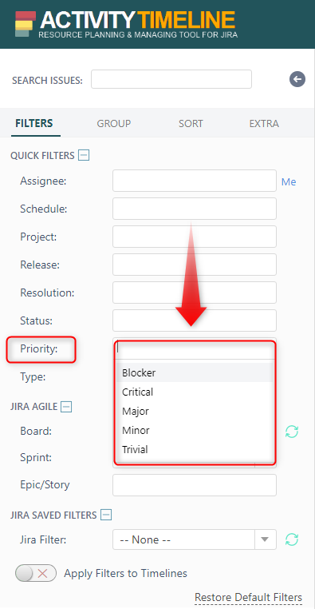Click Restore Default Filters link
This screenshot has height=609, width=315.
tap(248, 597)
